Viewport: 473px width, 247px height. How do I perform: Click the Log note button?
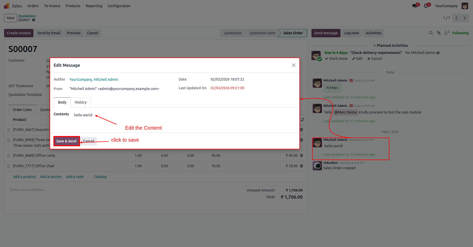(352, 33)
